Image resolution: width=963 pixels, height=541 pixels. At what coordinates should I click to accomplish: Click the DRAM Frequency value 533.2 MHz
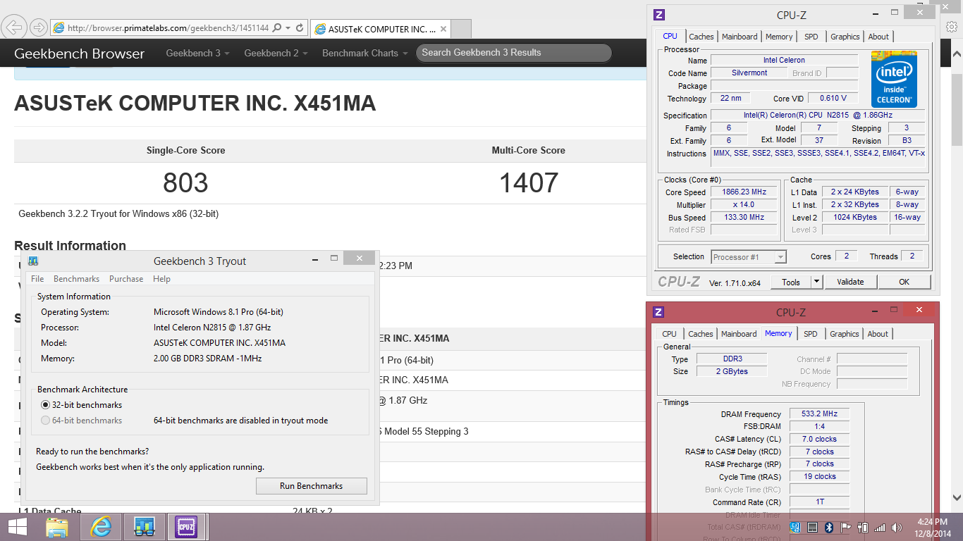click(x=819, y=414)
